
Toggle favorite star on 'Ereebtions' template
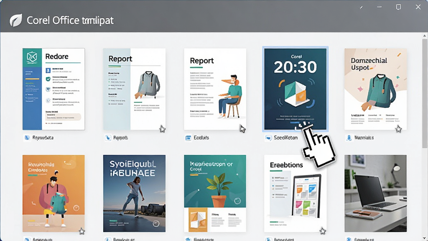323,231
